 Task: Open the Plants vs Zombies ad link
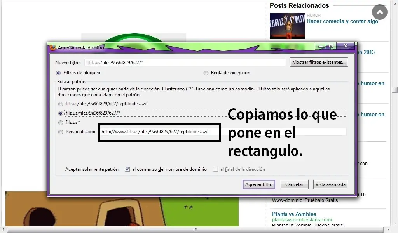point(294,214)
